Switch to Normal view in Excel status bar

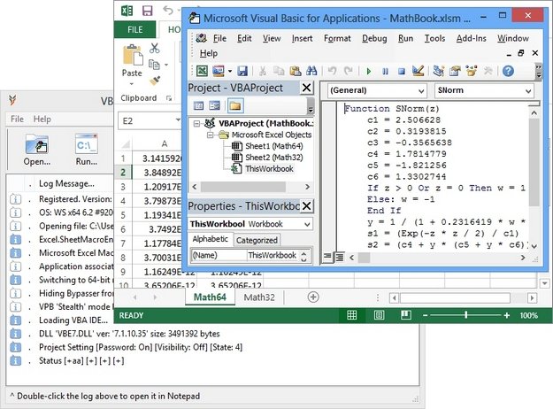click(x=351, y=315)
